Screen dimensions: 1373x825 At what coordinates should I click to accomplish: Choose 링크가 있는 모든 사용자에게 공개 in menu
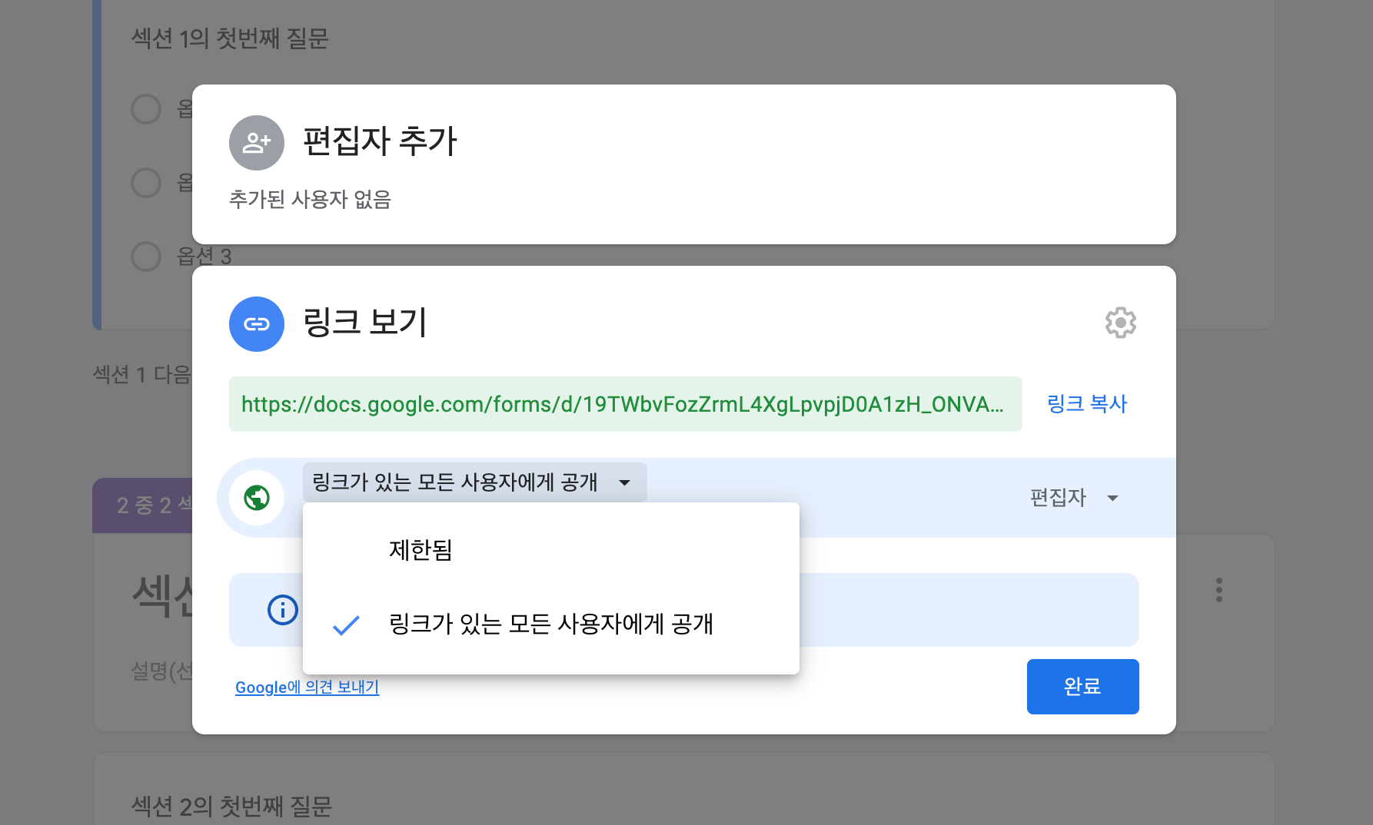coord(551,624)
